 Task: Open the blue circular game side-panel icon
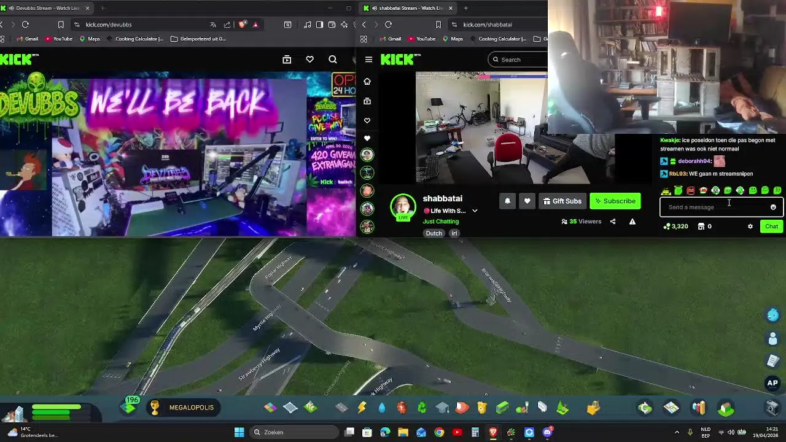point(772,315)
